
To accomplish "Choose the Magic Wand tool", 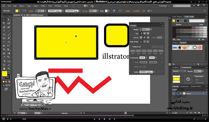I will click(4, 23).
